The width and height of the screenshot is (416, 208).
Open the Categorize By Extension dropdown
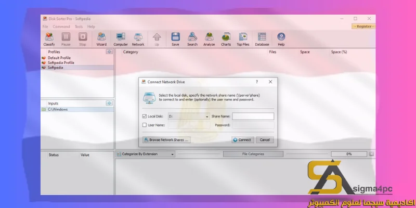(145, 154)
